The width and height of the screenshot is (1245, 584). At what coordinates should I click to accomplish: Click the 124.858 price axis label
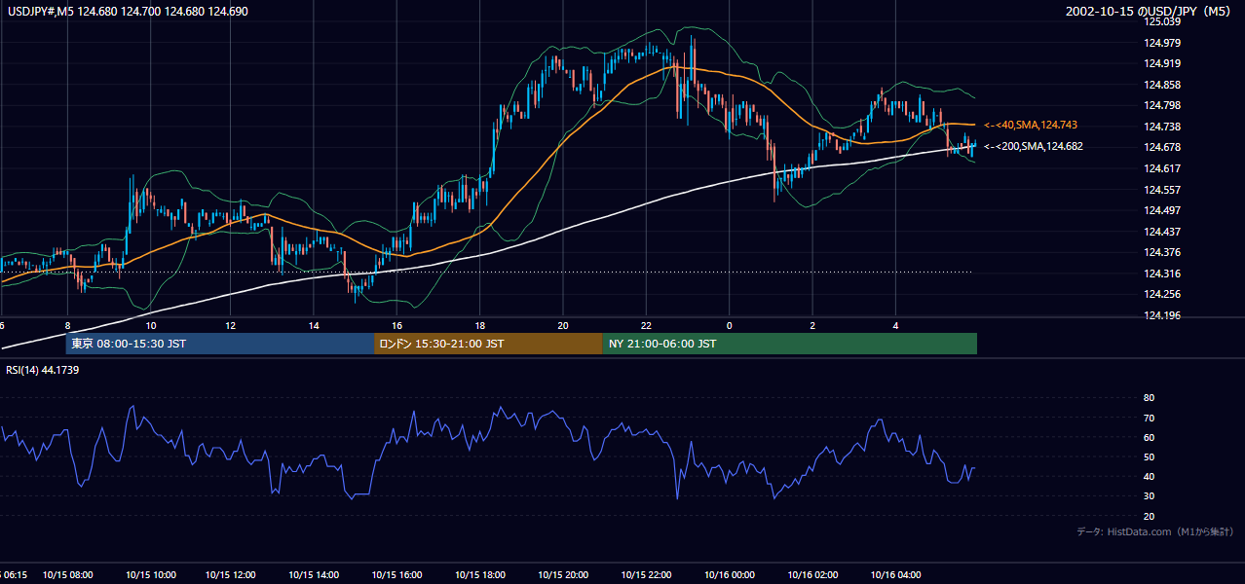click(x=1164, y=85)
